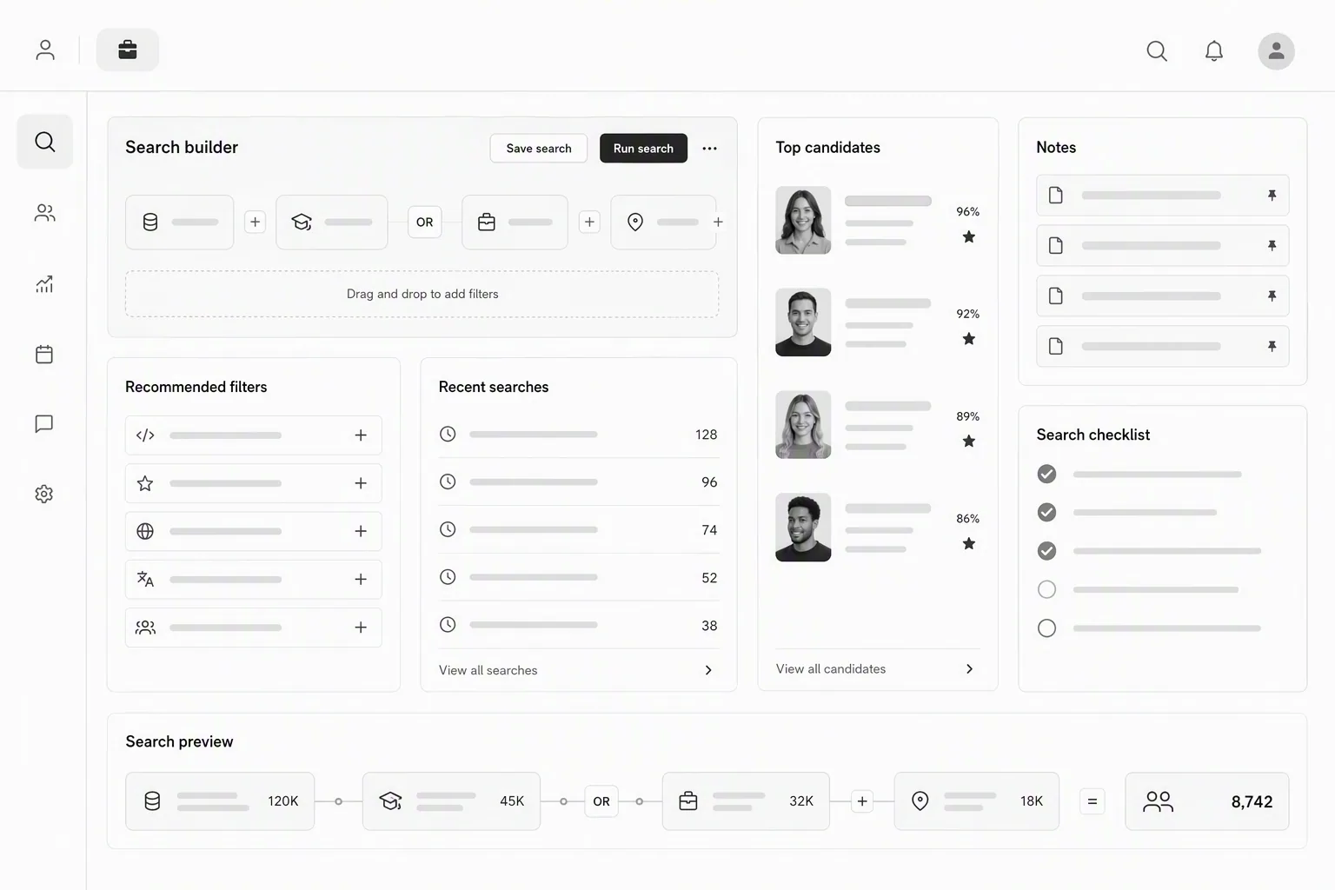Select the briefcase jobs tab in header
Screen dimensions: 1335x890
tap(128, 50)
